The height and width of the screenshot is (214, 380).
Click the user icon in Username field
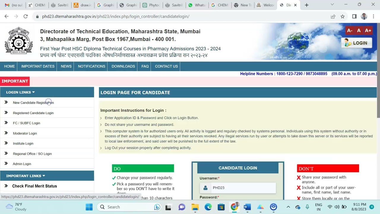[205, 188]
